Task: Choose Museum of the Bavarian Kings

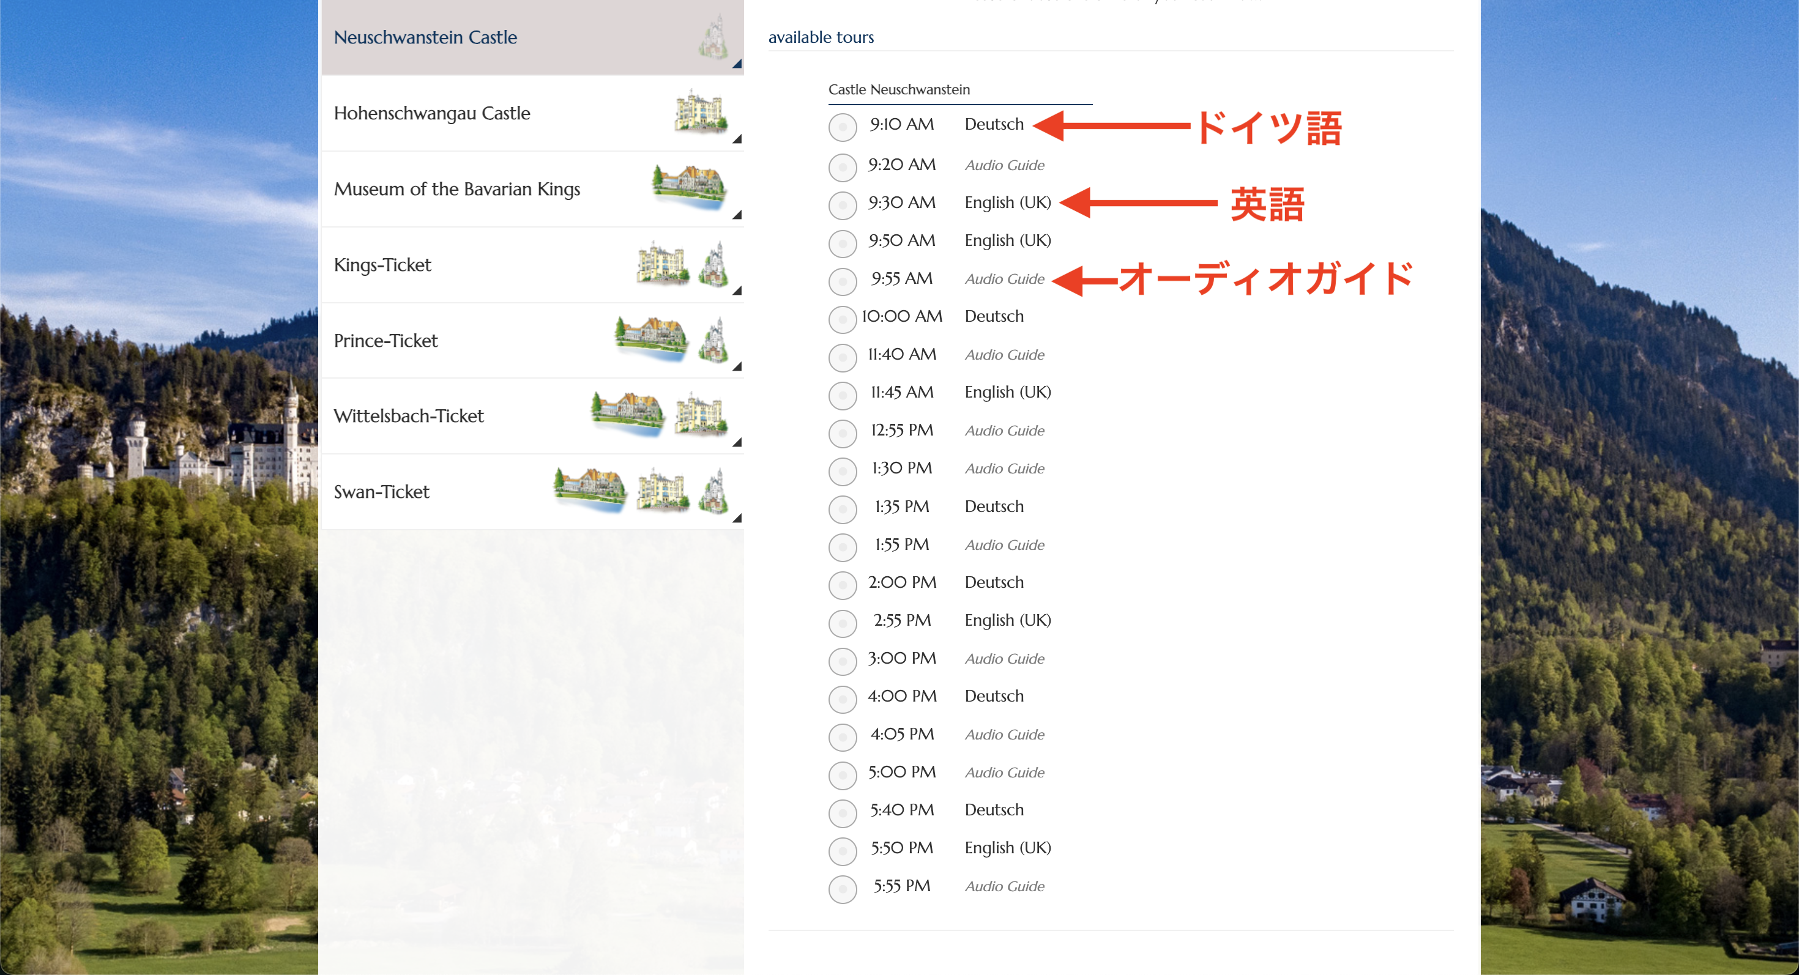Action: click(532, 189)
